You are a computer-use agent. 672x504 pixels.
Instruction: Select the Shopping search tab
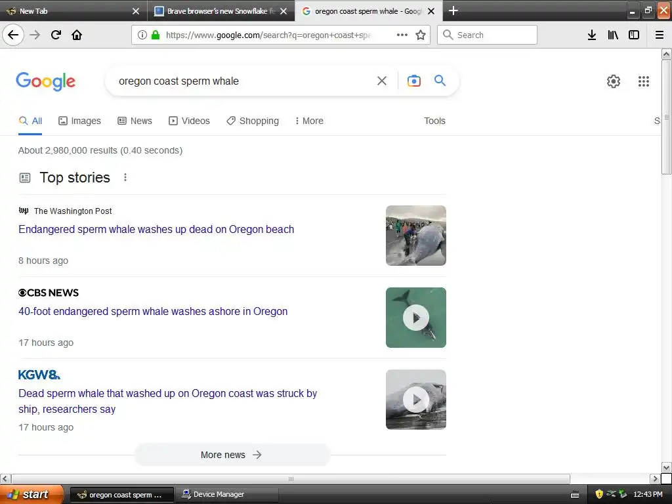(x=253, y=121)
